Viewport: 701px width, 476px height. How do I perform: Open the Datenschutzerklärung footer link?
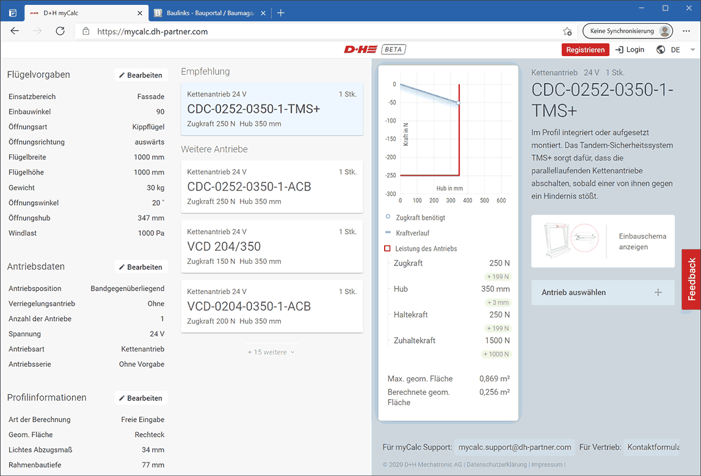pyautogui.click(x=496, y=464)
